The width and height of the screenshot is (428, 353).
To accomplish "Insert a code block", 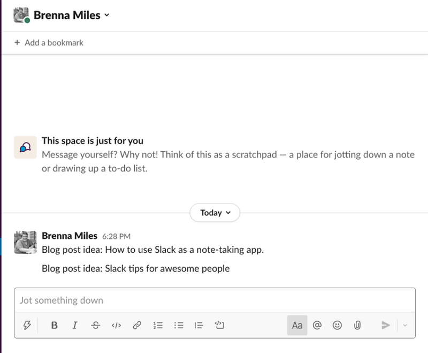I will [219, 325].
